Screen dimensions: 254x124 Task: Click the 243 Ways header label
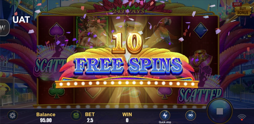pyautogui.click(x=128, y=11)
